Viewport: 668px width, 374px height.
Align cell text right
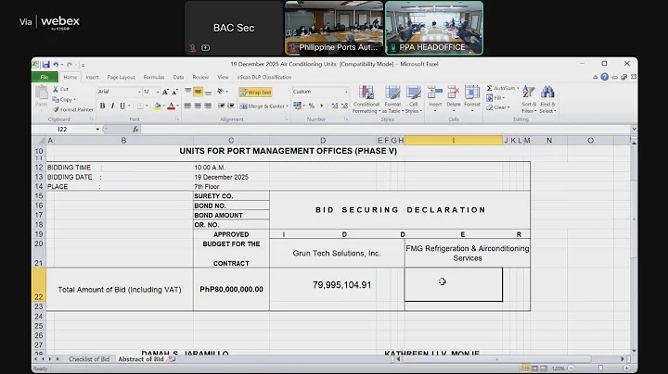(x=208, y=106)
